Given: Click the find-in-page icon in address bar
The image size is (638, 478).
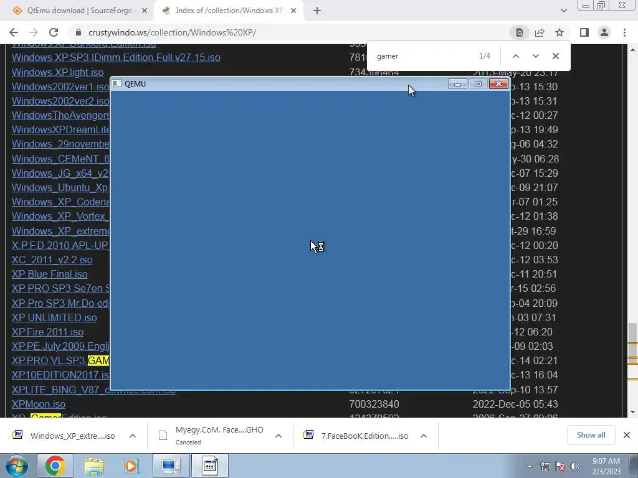Looking at the screenshot, I should pos(519,32).
